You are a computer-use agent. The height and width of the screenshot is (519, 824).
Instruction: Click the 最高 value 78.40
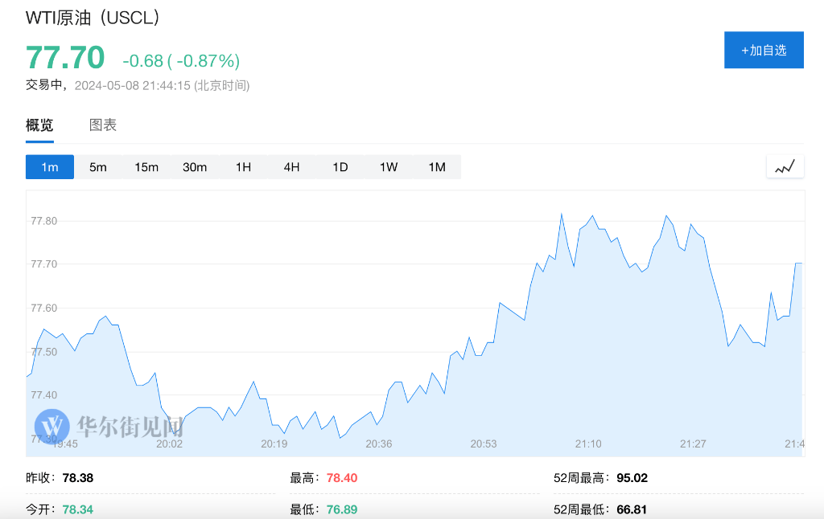coord(341,478)
